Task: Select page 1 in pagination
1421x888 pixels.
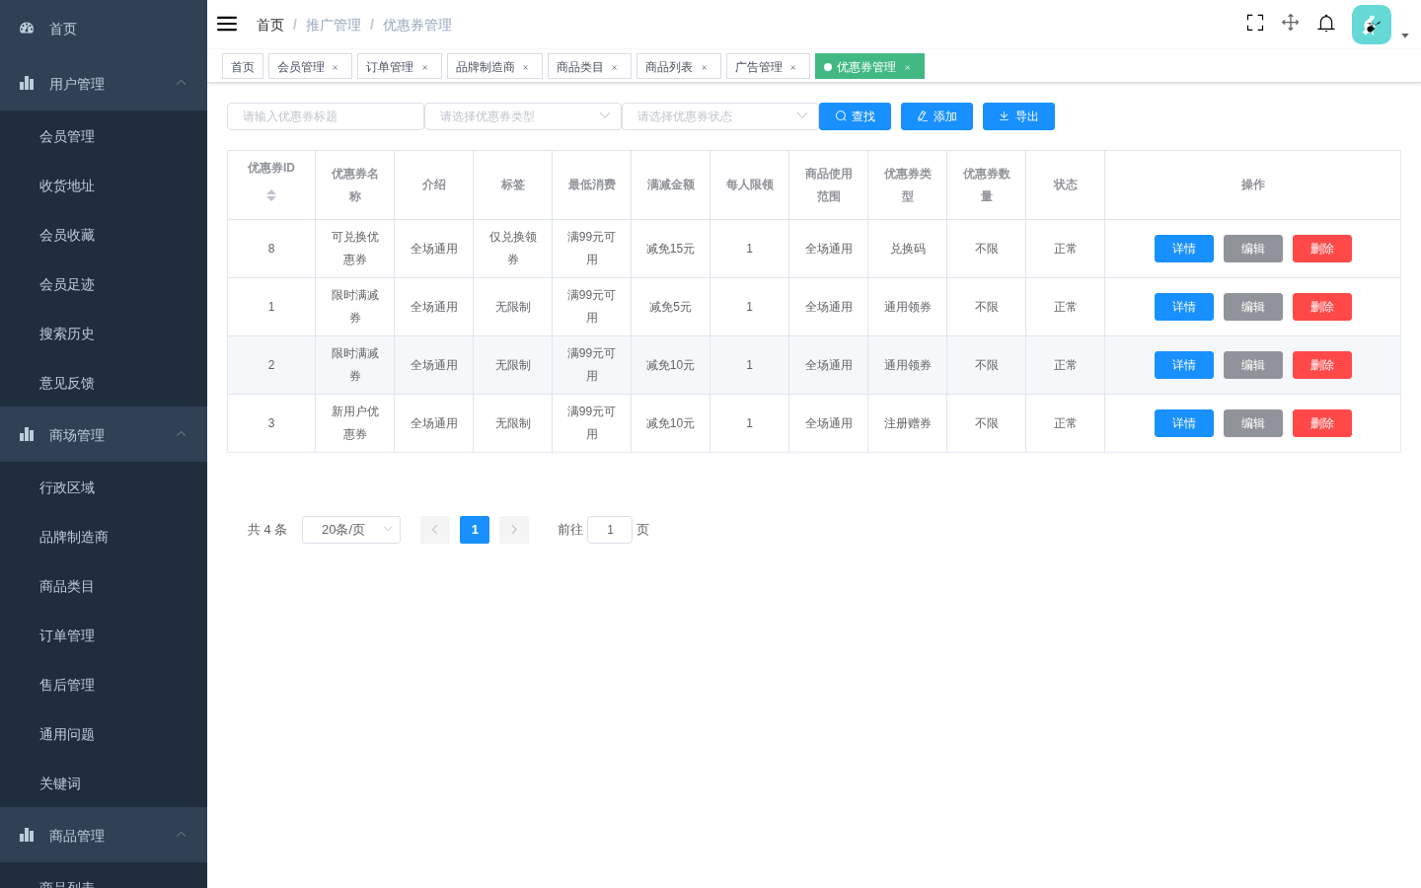Action: [475, 530]
